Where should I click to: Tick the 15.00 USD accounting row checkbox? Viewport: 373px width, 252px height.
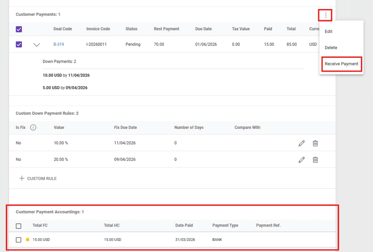tap(19, 240)
